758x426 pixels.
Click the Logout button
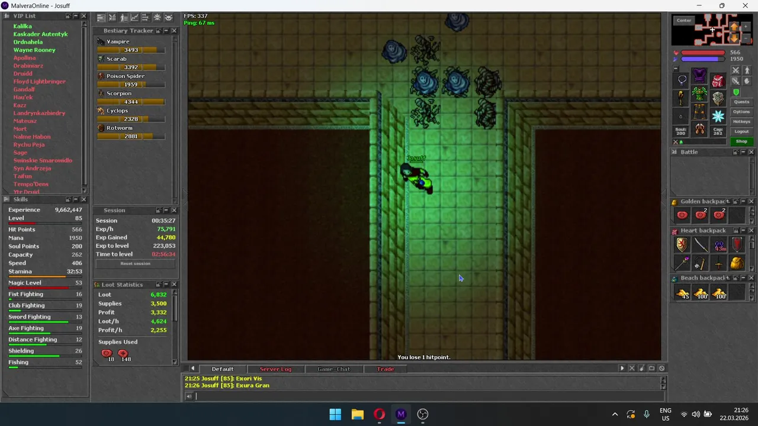(741, 131)
